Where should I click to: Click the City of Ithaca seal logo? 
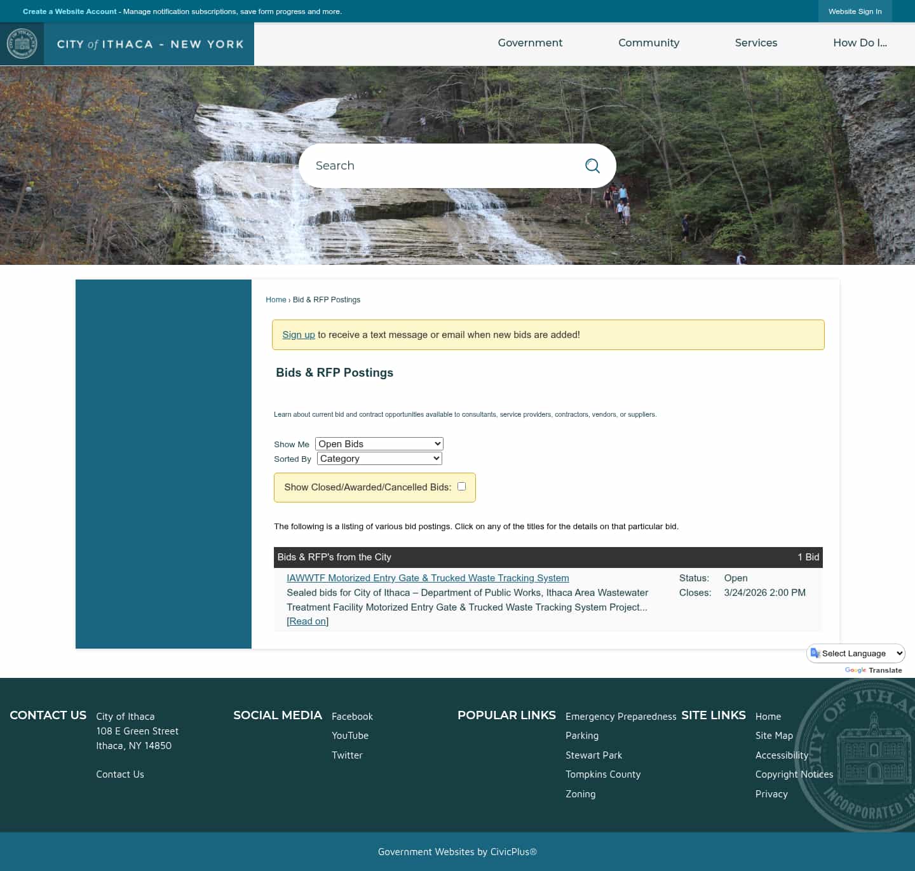(x=22, y=43)
